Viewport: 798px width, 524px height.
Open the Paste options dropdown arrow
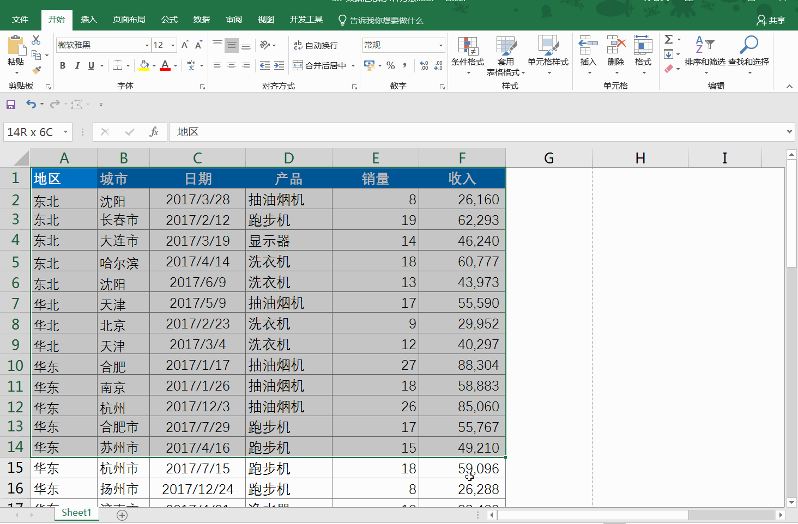pyautogui.click(x=16, y=73)
